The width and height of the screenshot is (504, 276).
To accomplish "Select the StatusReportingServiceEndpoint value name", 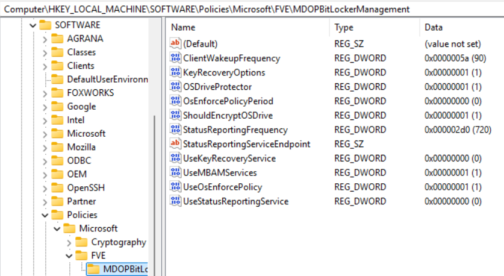I will pos(246,144).
